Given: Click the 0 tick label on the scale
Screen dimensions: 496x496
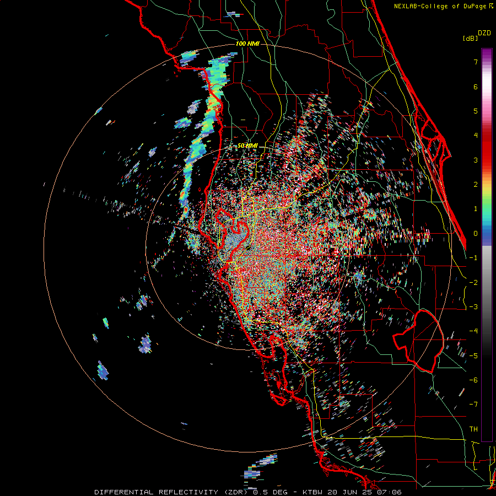Looking at the screenshot, I should coord(475,234).
